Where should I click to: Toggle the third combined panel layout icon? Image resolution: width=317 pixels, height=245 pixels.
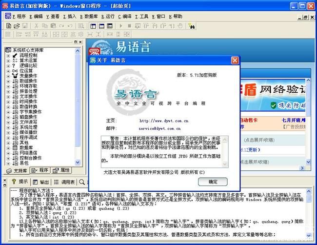(110, 26)
